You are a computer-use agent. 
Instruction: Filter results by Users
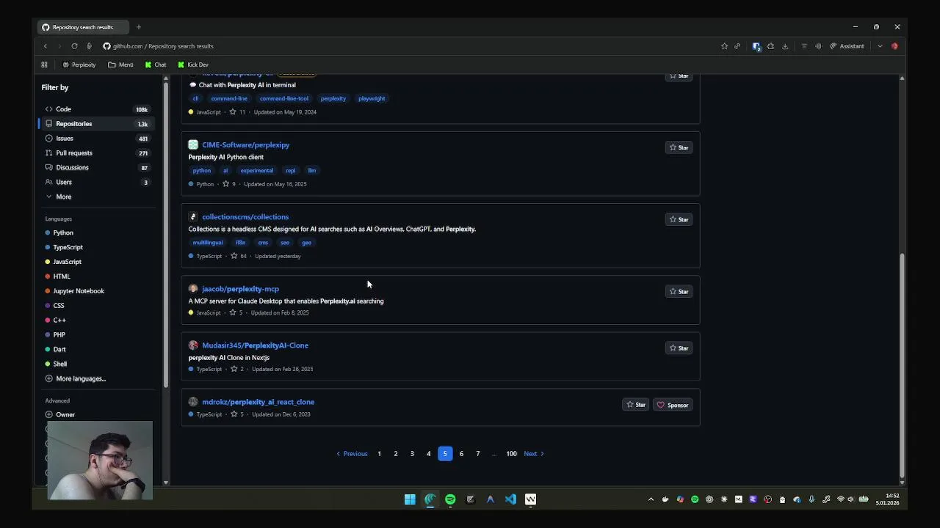click(x=96, y=182)
